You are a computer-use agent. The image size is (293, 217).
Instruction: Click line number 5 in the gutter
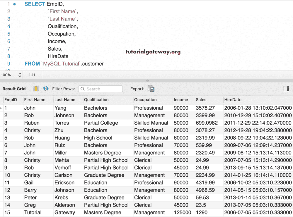tap(8, 34)
